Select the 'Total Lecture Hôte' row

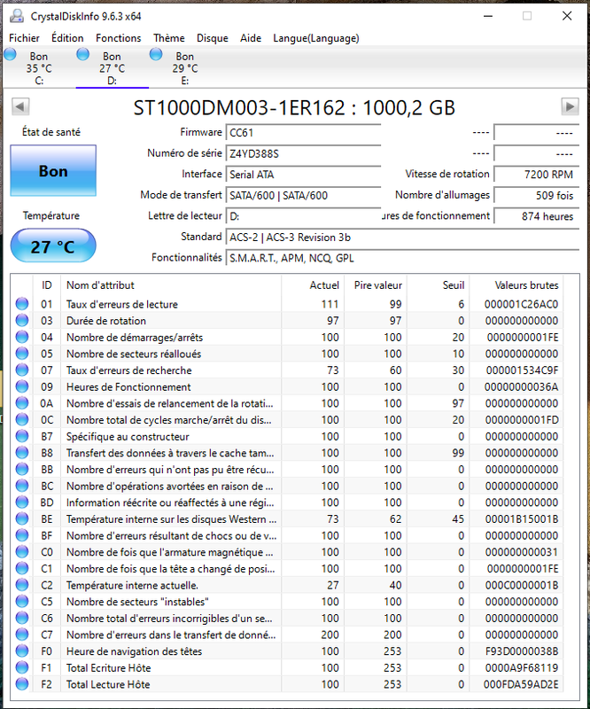coord(288,684)
